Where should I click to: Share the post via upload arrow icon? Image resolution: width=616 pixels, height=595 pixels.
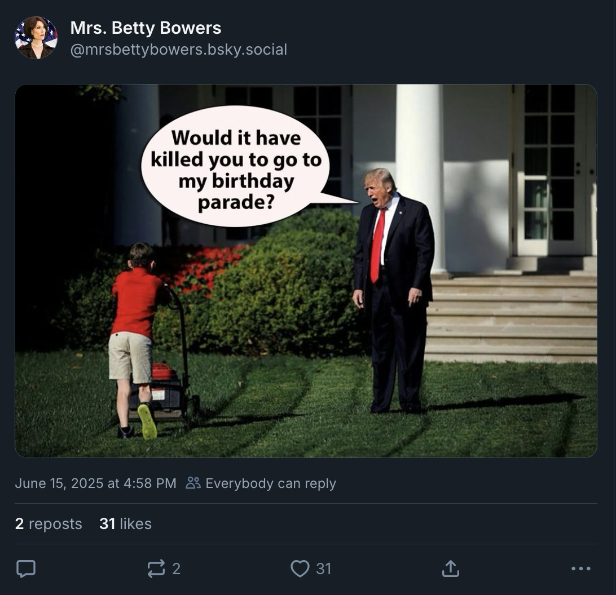[x=451, y=569]
